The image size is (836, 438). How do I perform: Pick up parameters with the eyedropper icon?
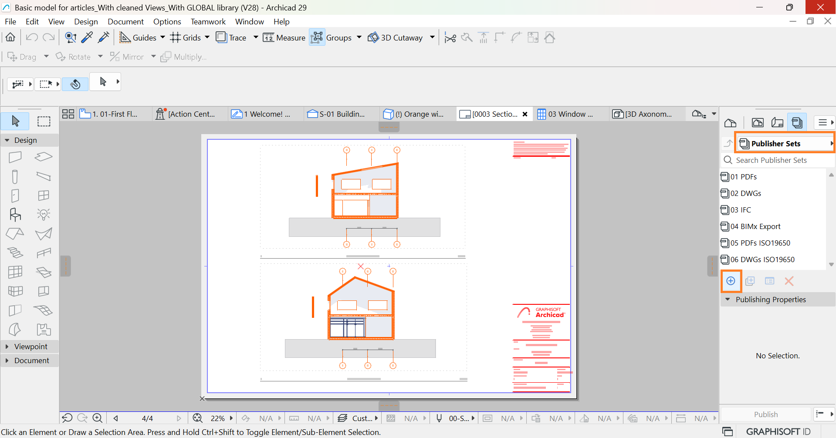click(87, 37)
